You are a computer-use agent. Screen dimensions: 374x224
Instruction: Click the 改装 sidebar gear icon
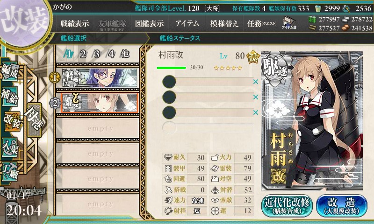click(x=11, y=122)
